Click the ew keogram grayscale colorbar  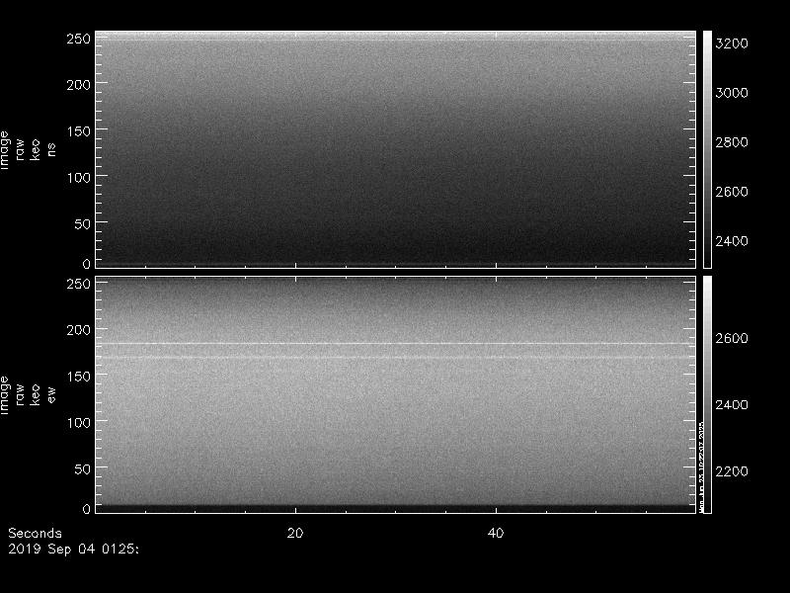click(x=707, y=394)
